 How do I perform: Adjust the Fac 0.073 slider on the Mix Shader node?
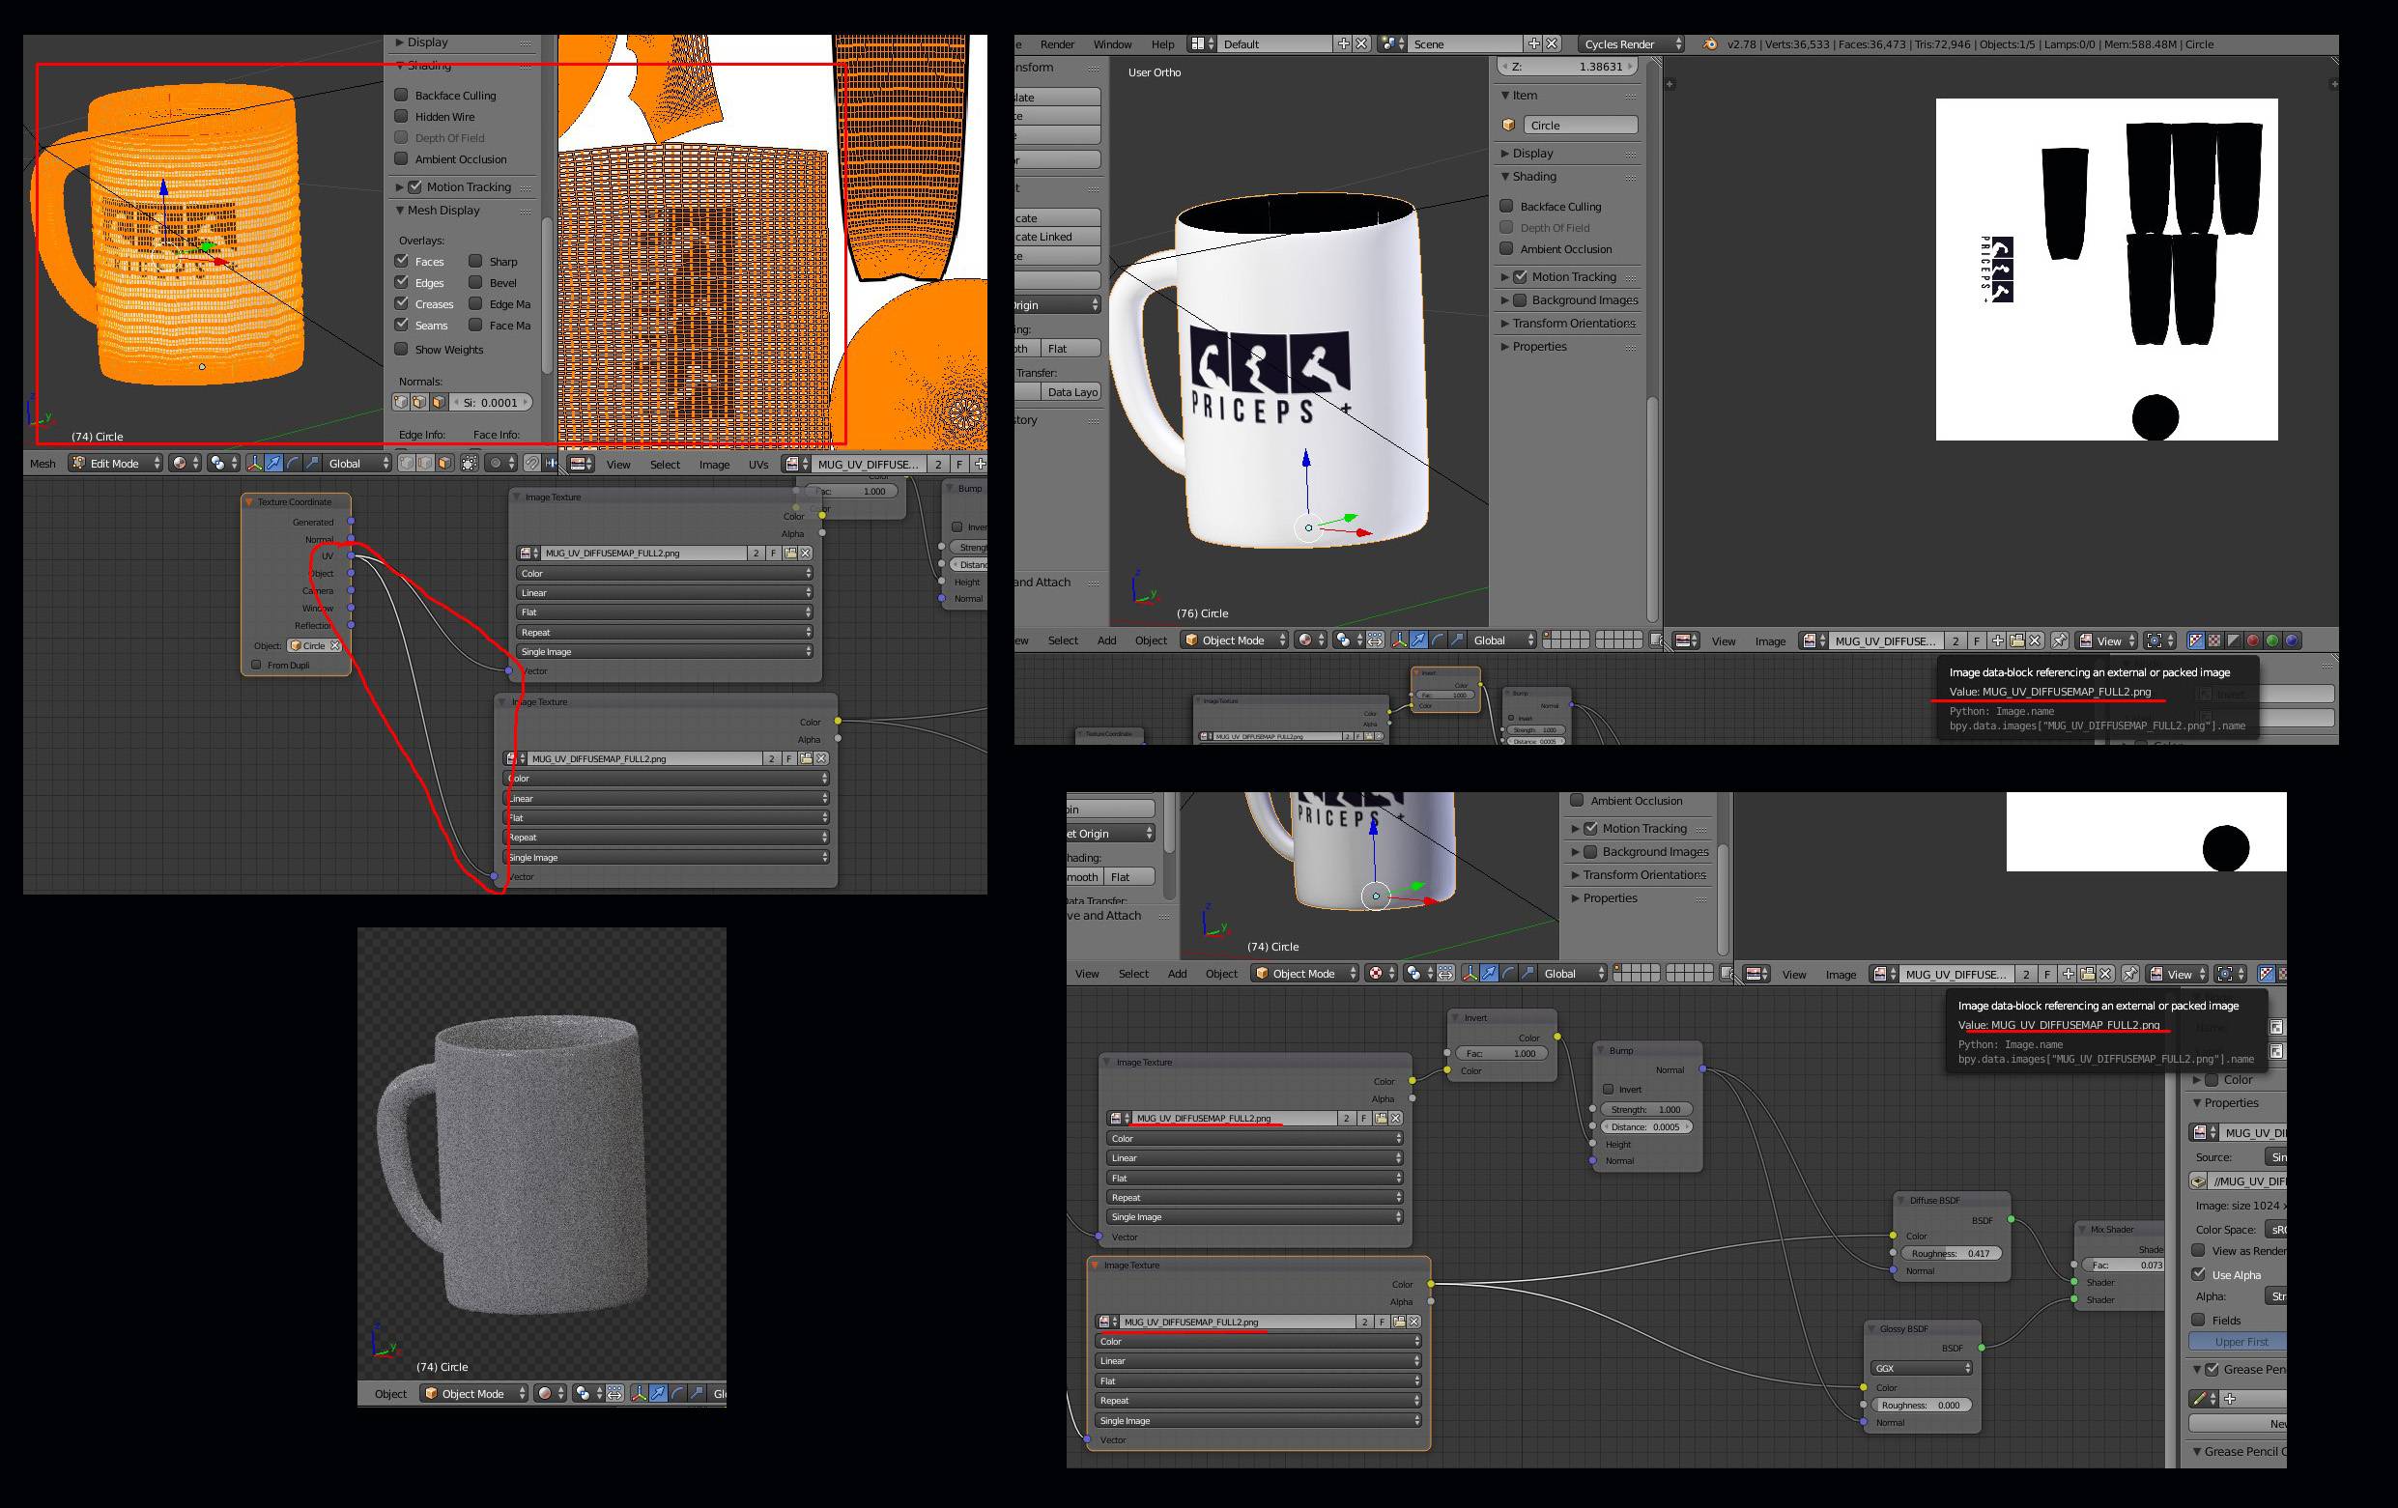pyautogui.click(x=2126, y=1264)
